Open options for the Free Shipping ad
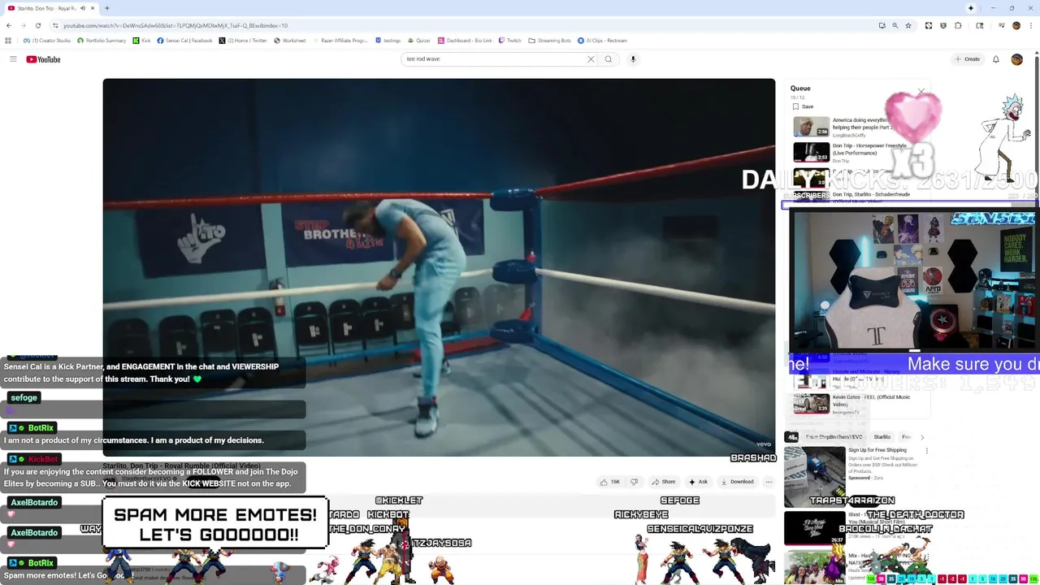The image size is (1040, 585). coord(926,450)
